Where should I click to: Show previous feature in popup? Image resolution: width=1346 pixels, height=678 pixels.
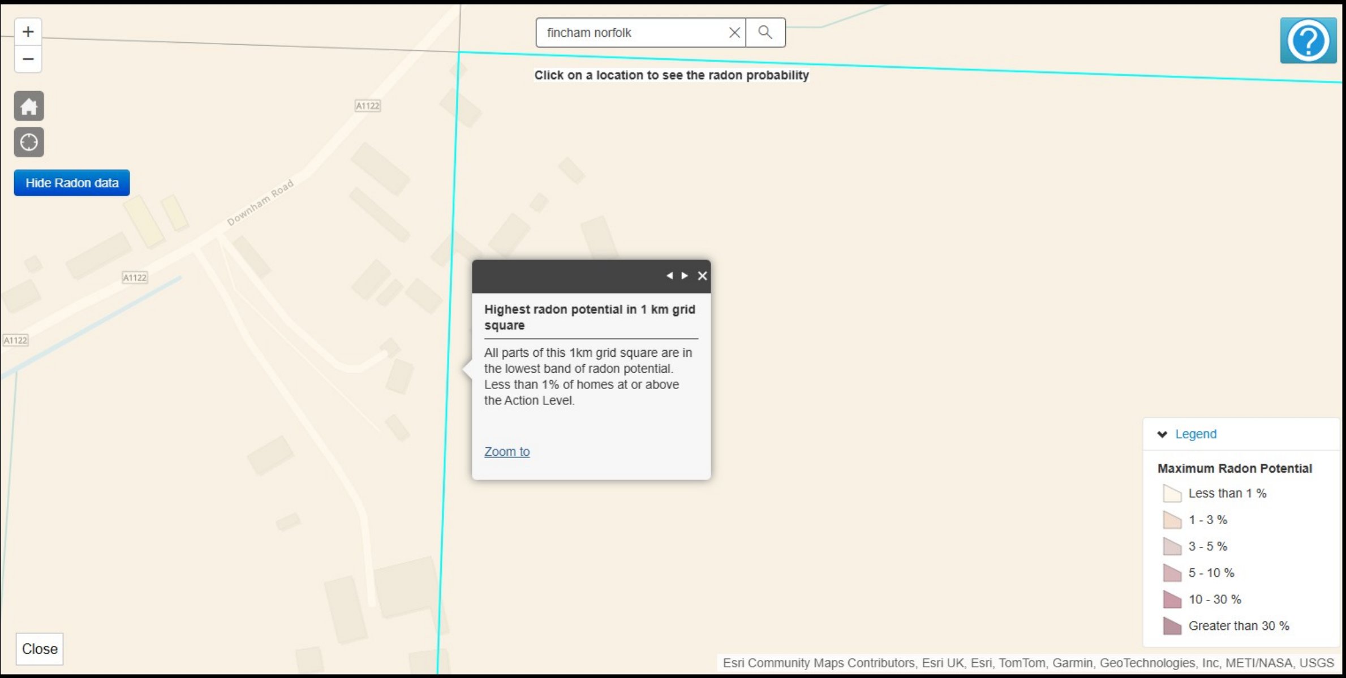tap(669, 276)
